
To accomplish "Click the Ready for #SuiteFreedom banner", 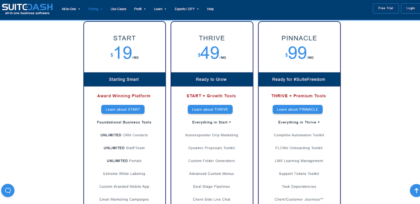I will click(299, 79).
